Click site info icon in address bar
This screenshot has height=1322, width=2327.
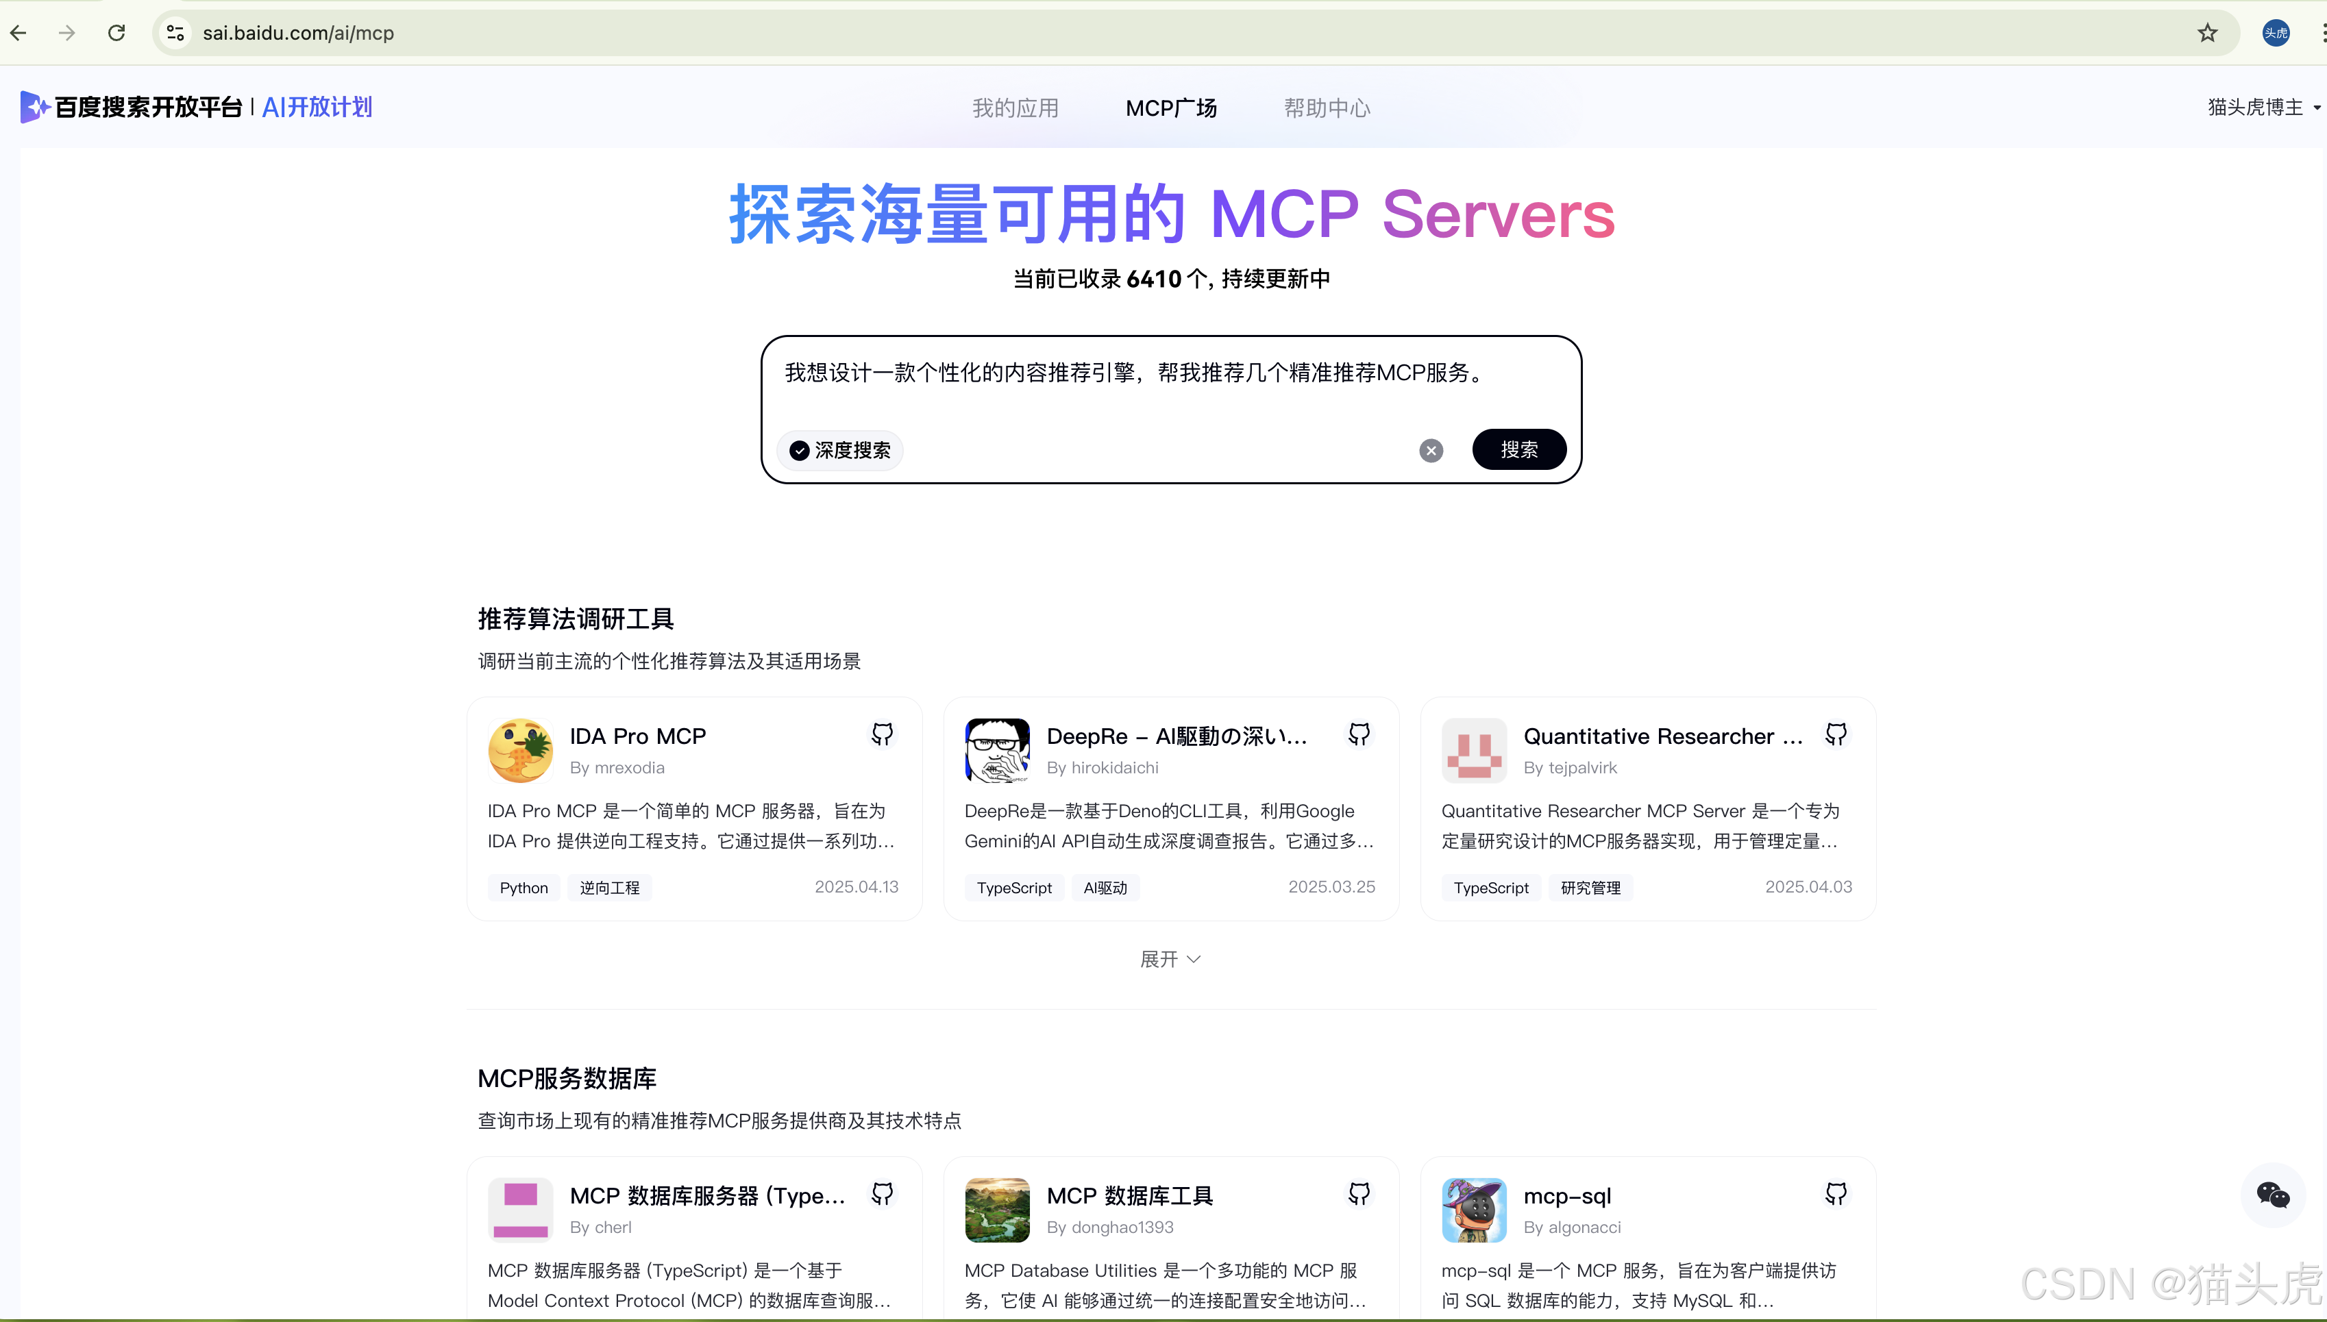coord(175,34)
